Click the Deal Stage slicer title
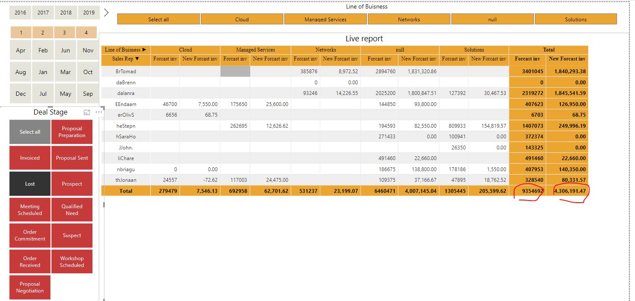 50,112
